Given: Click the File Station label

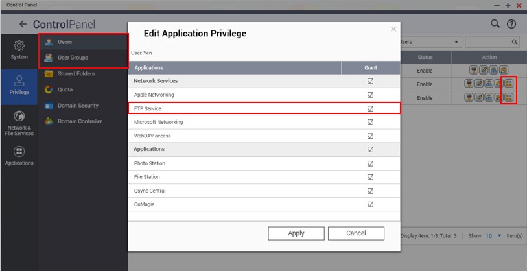Looking at the screenshot, I should [x=147, y=177].
